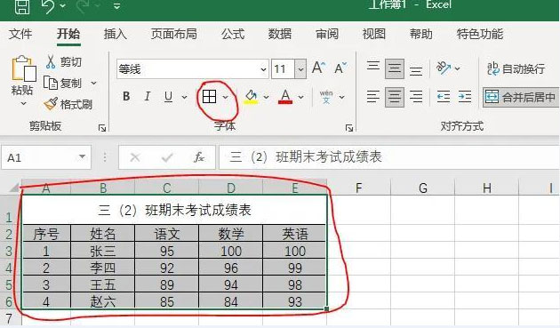This screenshot has width=560, height=328.
Task: Switch to the 插入 ribbon tab
Action: (x=115, y=35)
